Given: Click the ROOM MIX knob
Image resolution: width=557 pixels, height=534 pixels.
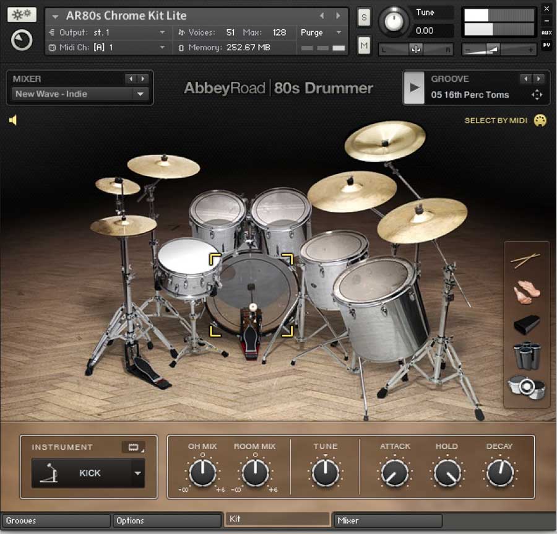Looking at the screenshot, I should click(255, 473).
